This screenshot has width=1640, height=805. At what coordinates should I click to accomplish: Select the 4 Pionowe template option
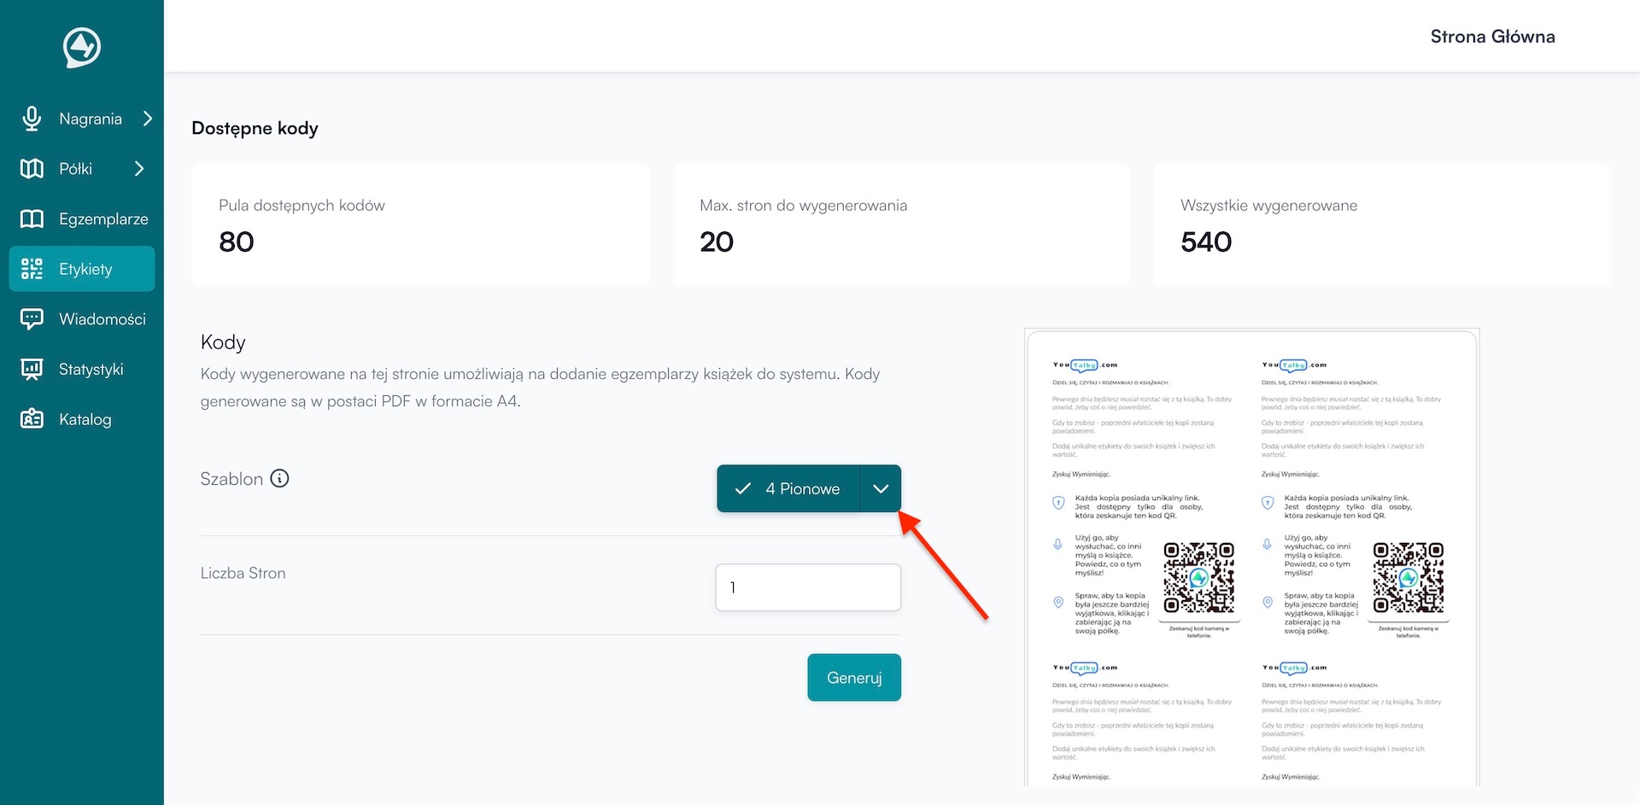788,489
